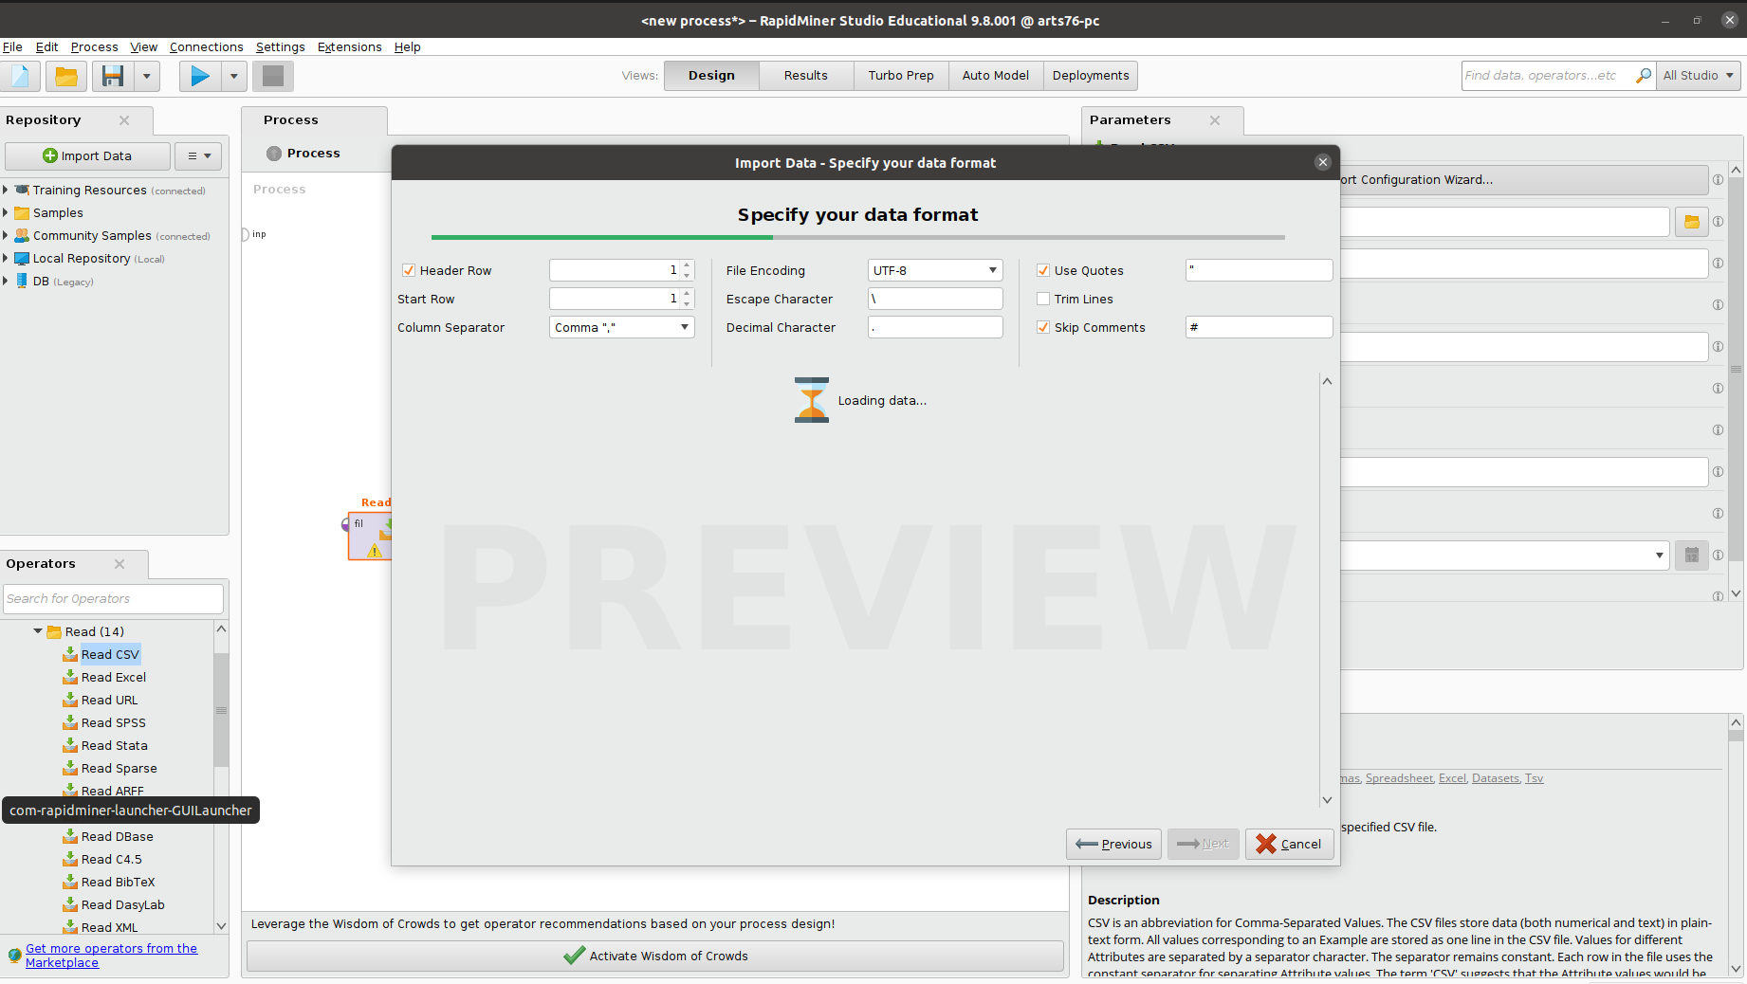This screenshot has width=1747, height=984.
Task: Switch to the Turbo Prep view
Action: (901, 76)
